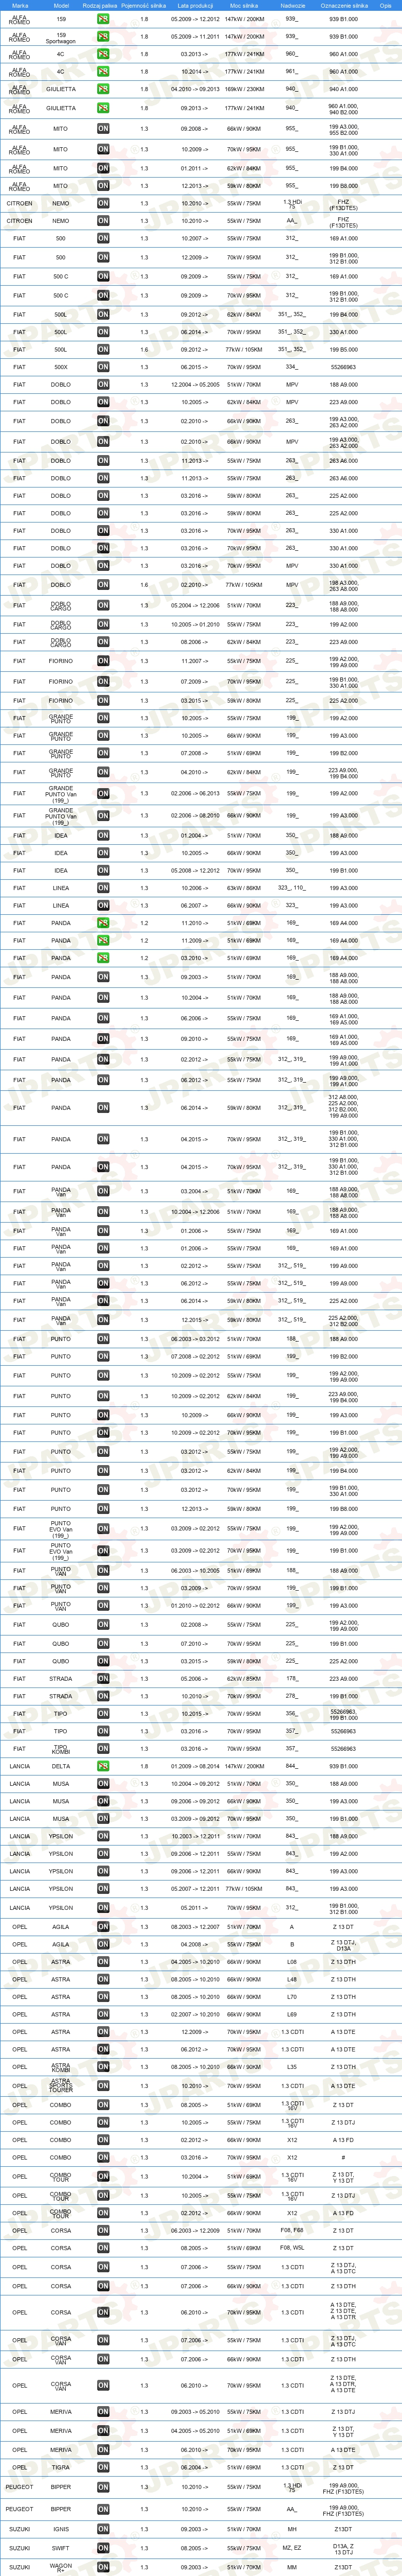Select the Fiat 500X model cell
The height and width of the screenshot is (2576, 402).
61,367
